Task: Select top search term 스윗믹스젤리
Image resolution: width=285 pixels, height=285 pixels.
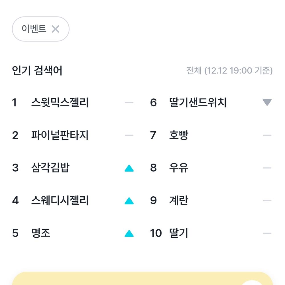Action: pyautogui.click(x=60, y=103)
